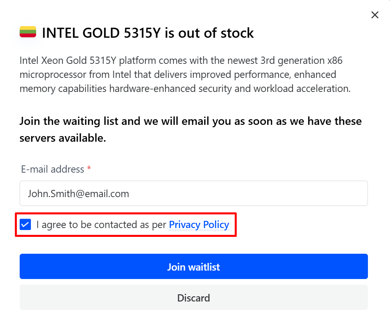Click the bold "Join the waiting list" sentence

point(69,121)
